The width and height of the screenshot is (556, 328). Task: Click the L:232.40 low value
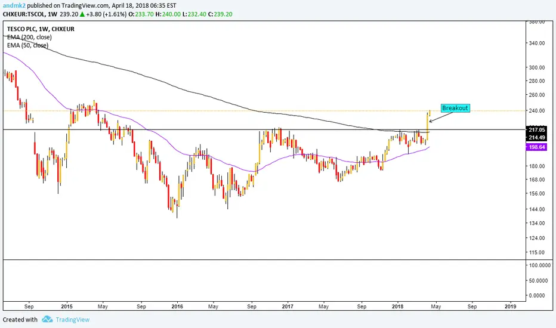coord(194,14)
